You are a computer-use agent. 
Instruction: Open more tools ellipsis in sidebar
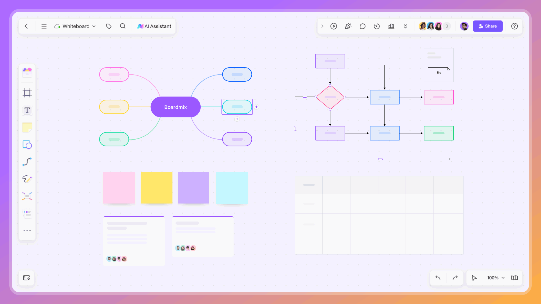click(27, 231)
